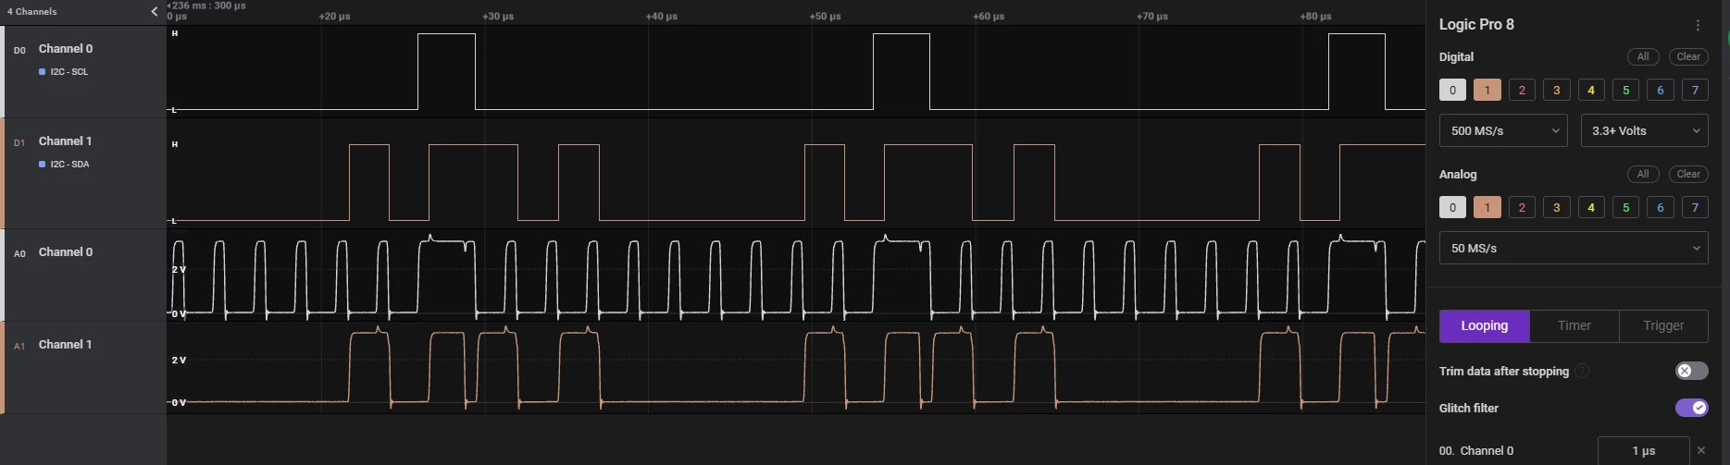This screenshot has width=1730, height=465.
Task: Click the Digital Clear button
Action: [1688, 56]
